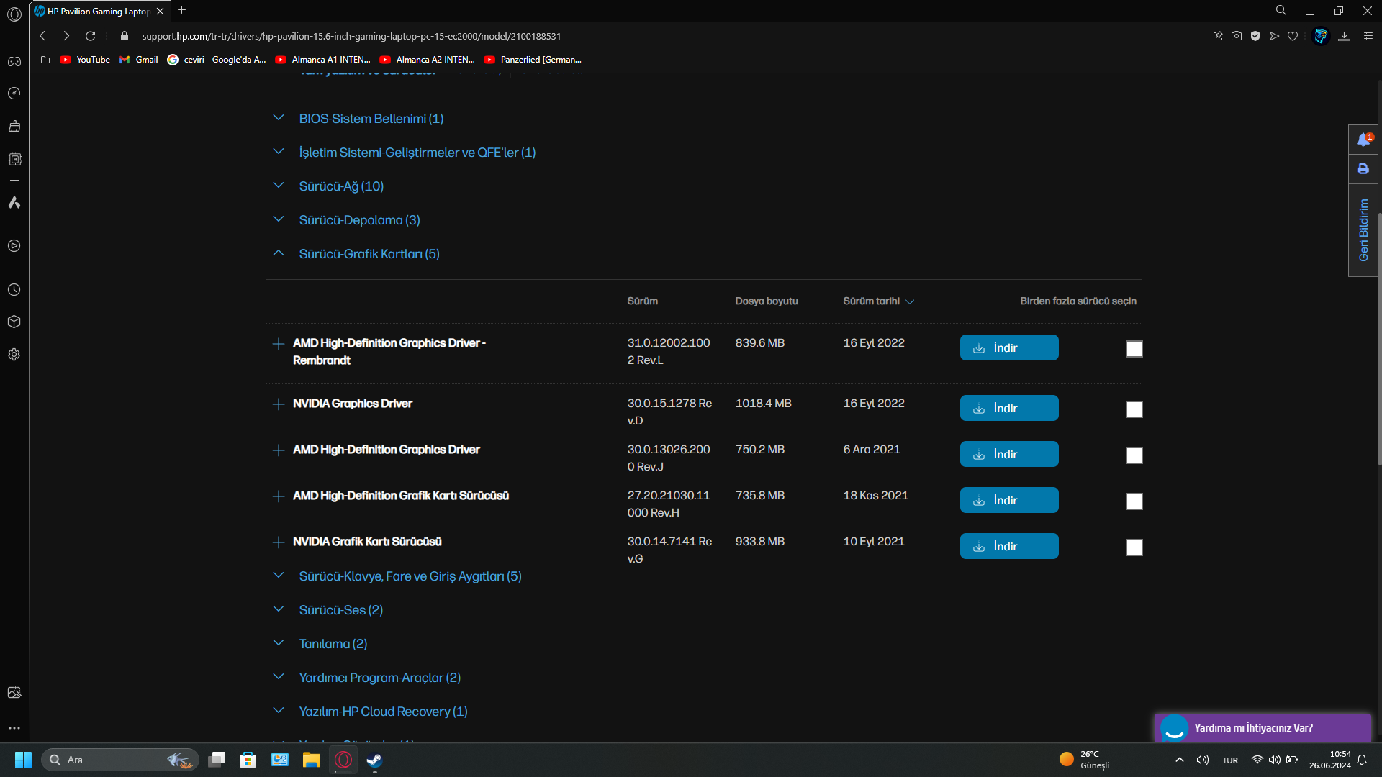The image size is (1382, 777).
Task: Sort by Sürüm tarihi column header
Action: [x=877, y=301]
